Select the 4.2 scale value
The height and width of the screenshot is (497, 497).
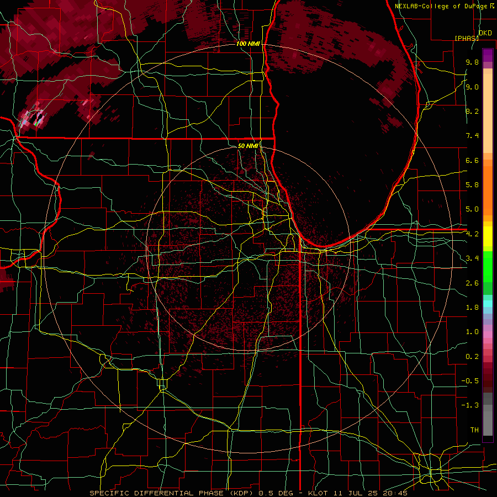click(472, 234)
